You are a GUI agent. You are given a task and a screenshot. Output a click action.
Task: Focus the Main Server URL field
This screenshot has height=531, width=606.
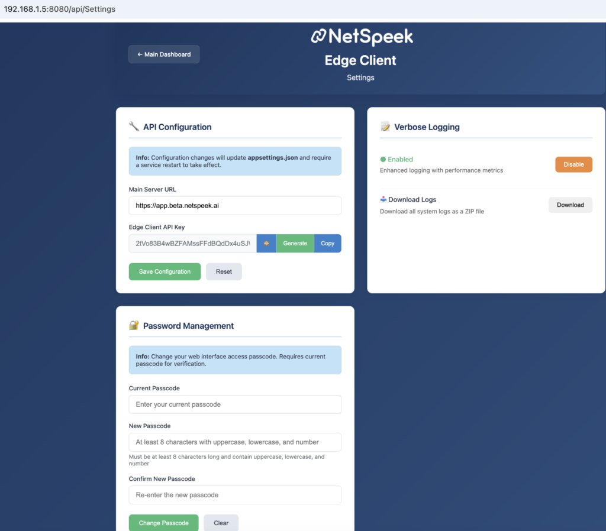coord(235,206)
